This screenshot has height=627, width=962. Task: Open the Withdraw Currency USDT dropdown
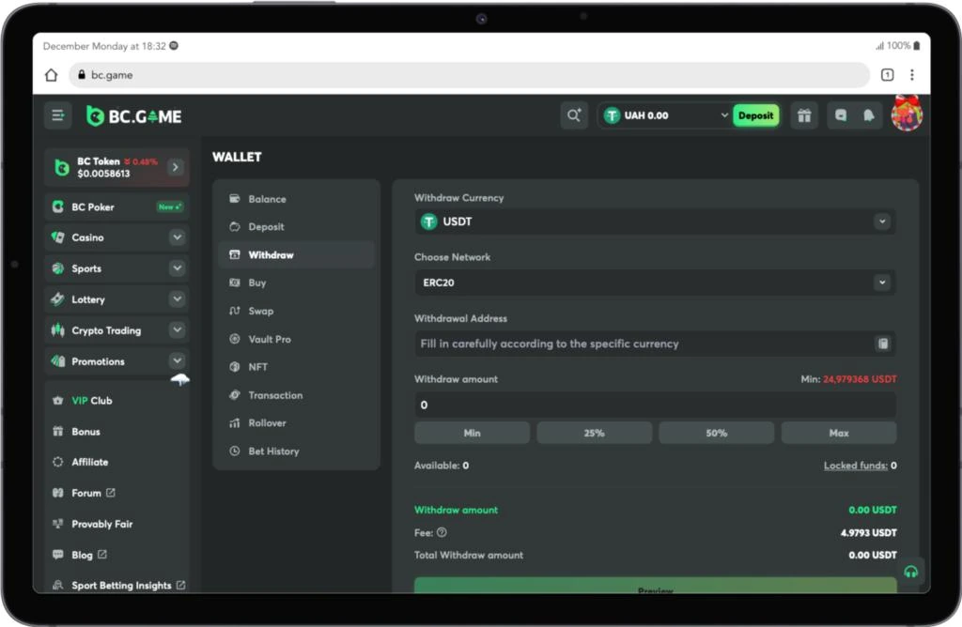(655, 222)
